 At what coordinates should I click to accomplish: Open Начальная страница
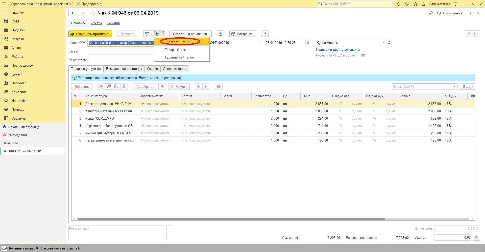click(33, 127)
